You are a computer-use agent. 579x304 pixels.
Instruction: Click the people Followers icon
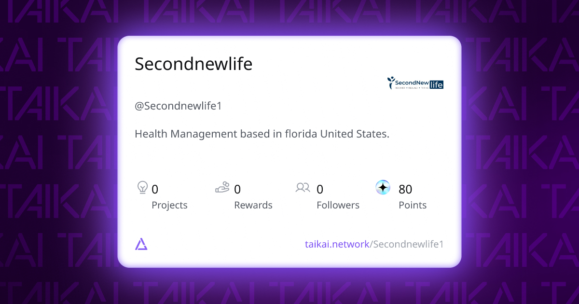tap(303, 187)
